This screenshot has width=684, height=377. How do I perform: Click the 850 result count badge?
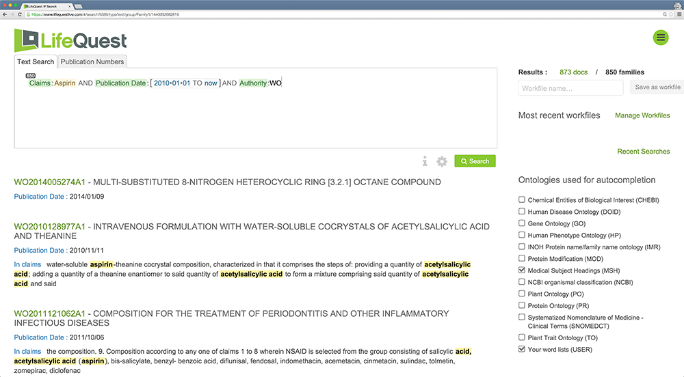click(x=31, y=76)
